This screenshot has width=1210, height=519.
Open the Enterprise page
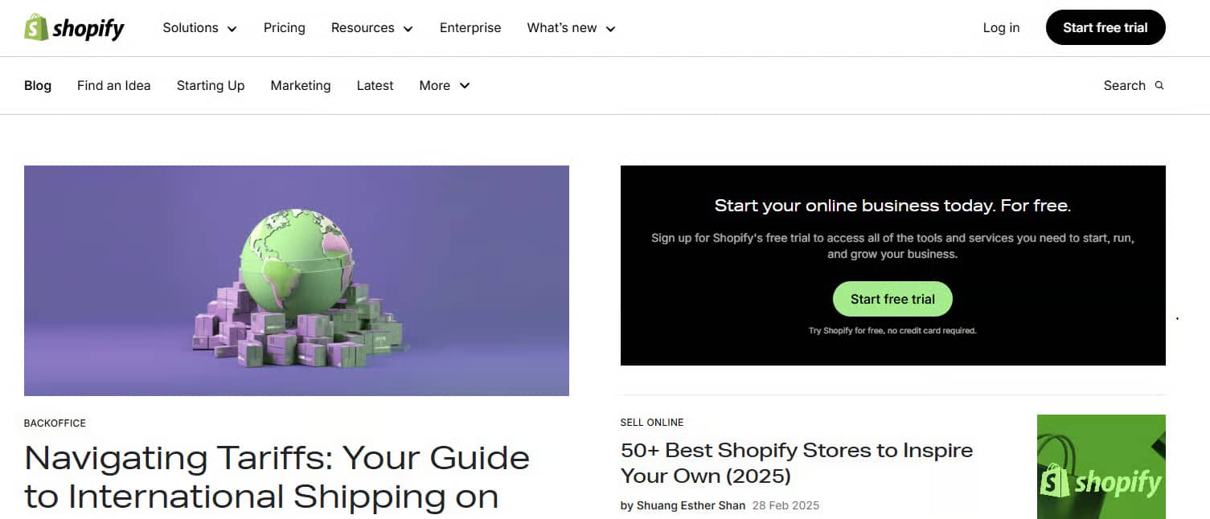click(470, 27)
